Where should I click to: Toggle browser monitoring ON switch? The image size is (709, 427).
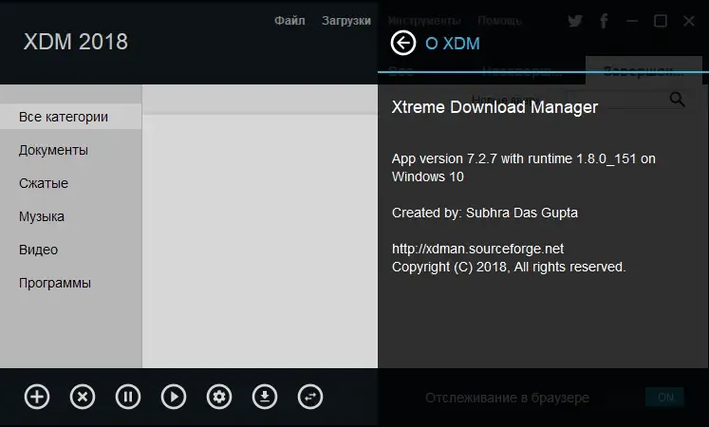[x=665, y=398]
